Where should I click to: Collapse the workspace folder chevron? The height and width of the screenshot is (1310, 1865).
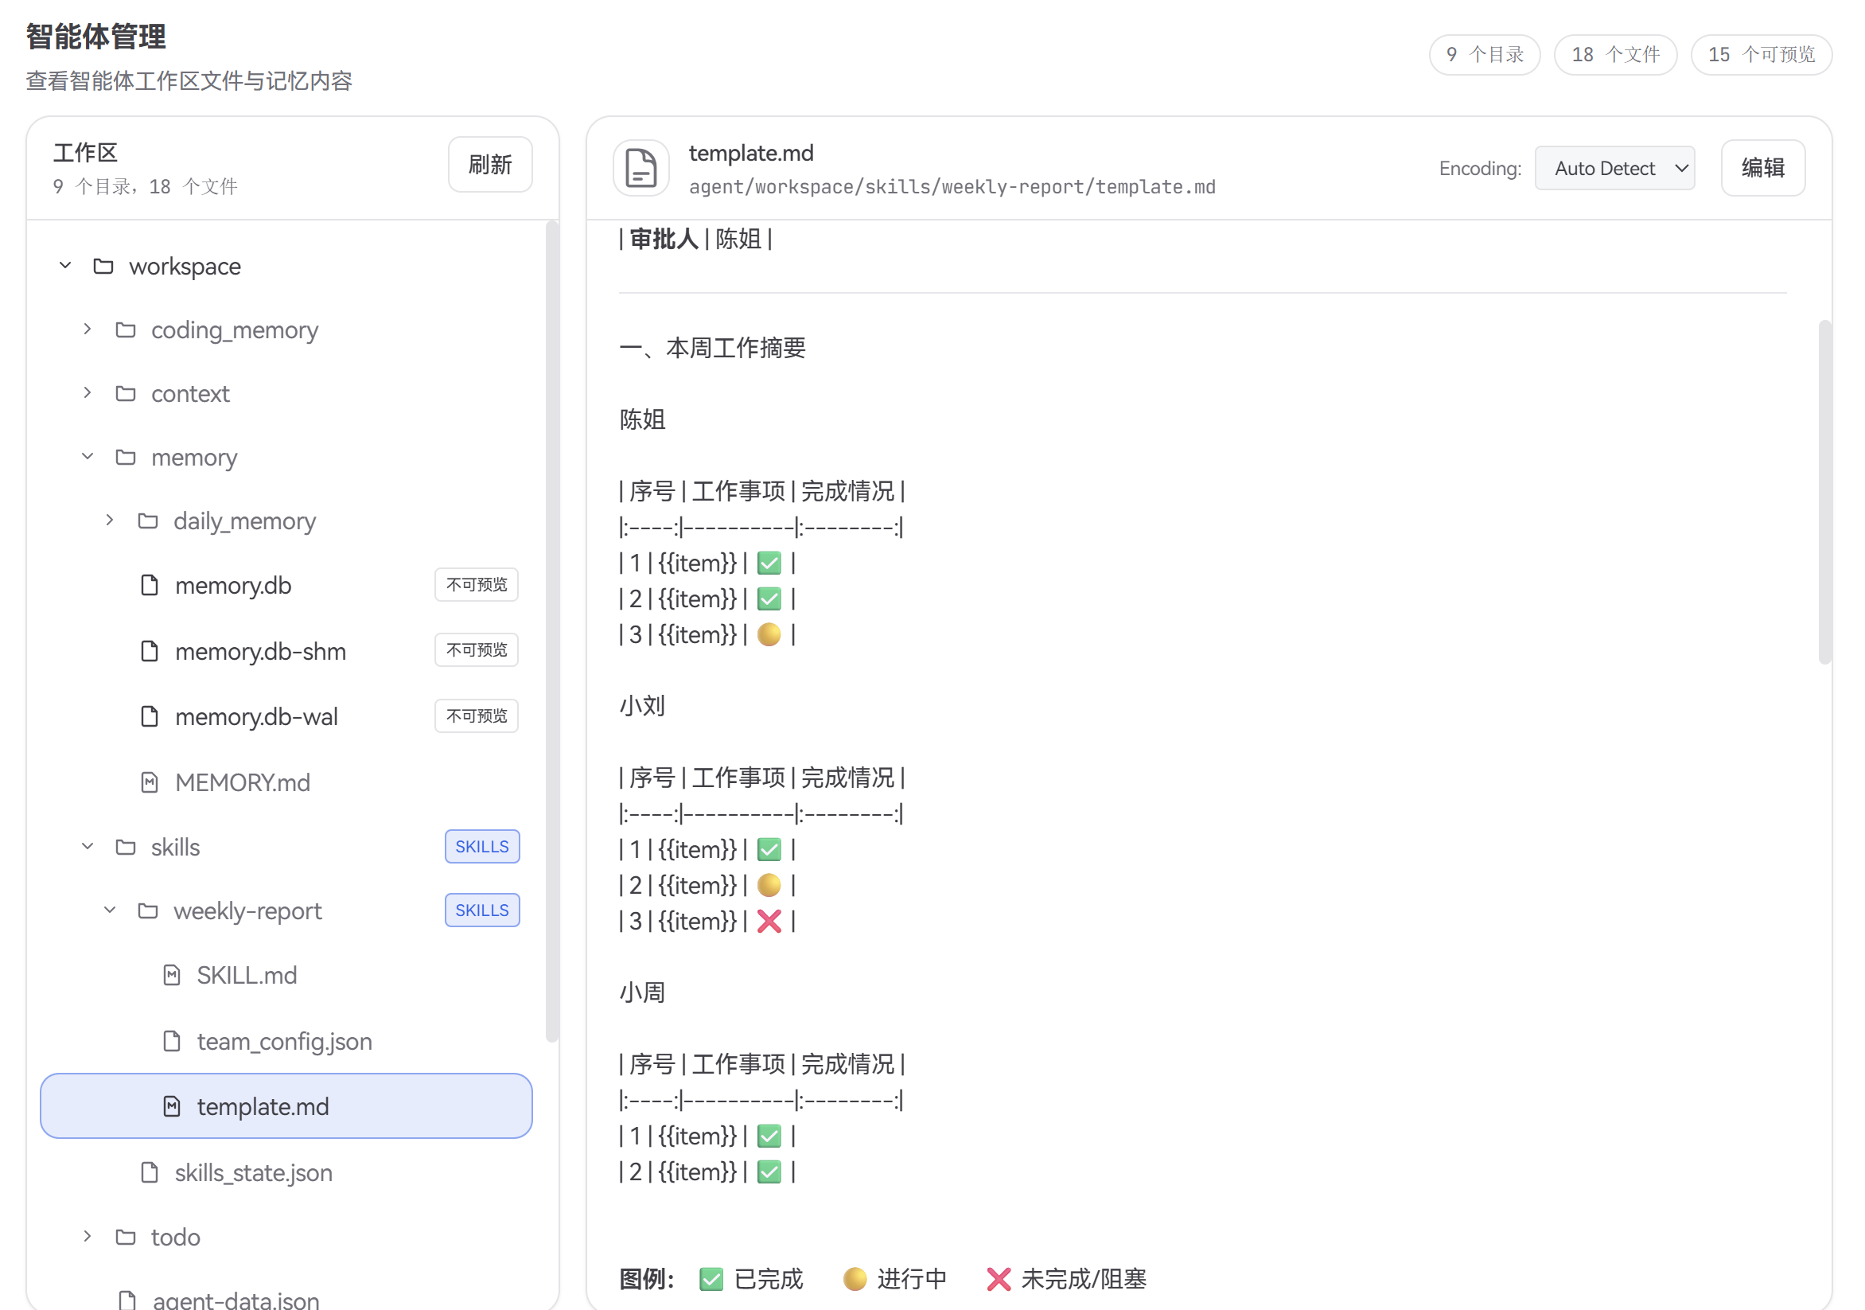[x=66, y=266]
